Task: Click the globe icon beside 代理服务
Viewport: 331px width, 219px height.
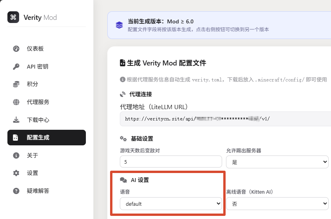Action: (x=16, y=102)
